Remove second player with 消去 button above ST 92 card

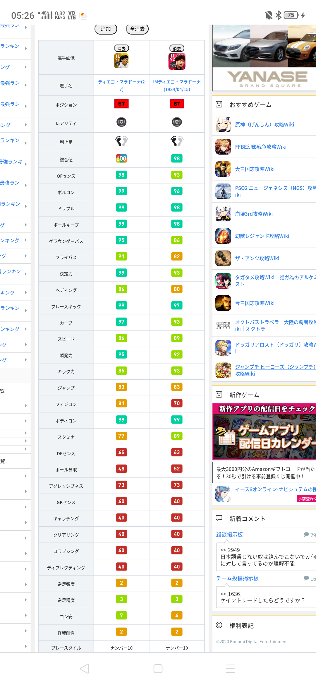pyautogui.click(x=177, y=49)
